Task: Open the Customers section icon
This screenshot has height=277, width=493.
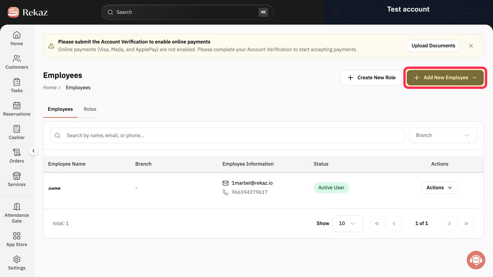Action: (x=17, y=58)
